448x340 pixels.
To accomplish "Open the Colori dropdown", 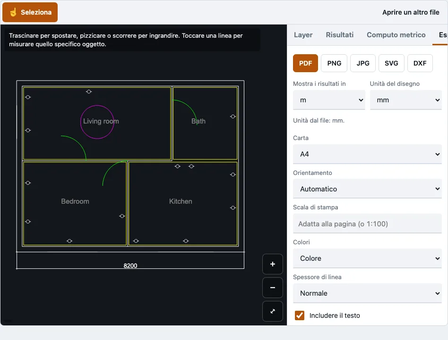I will pos(368,258).
